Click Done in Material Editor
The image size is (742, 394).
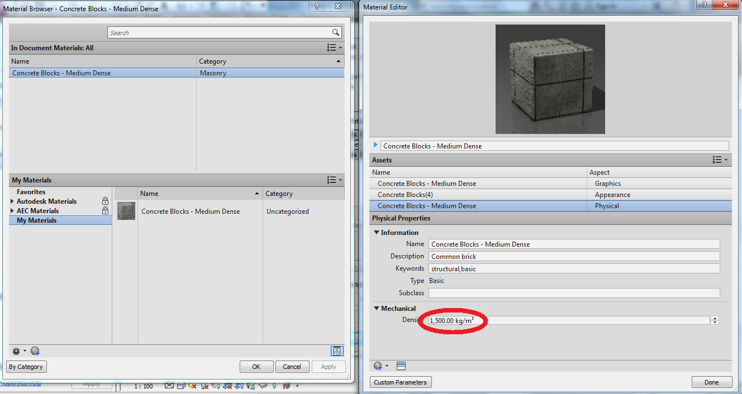point(712,382)
